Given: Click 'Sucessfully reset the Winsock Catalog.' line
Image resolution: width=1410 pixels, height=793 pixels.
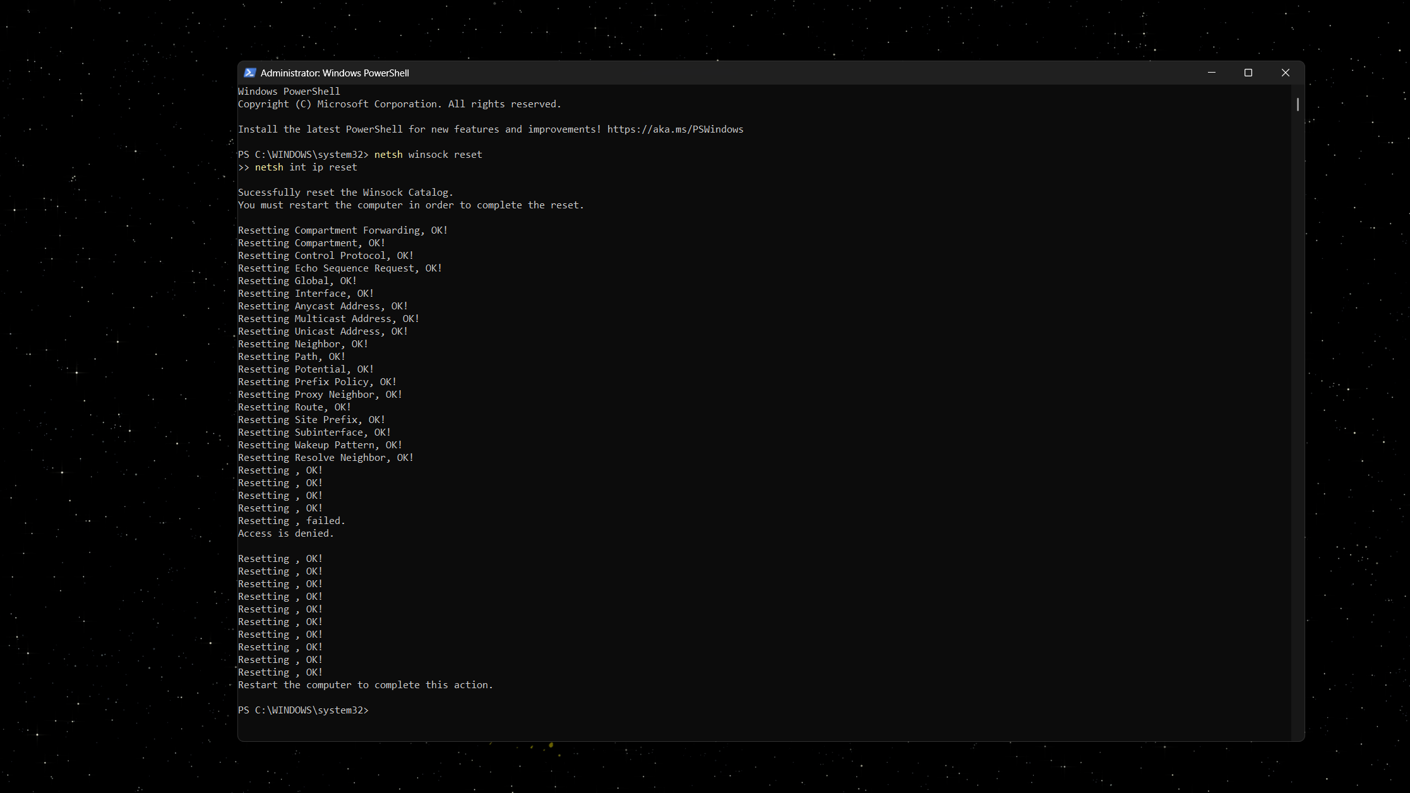Looking at the screenshot, I should 345,193.
